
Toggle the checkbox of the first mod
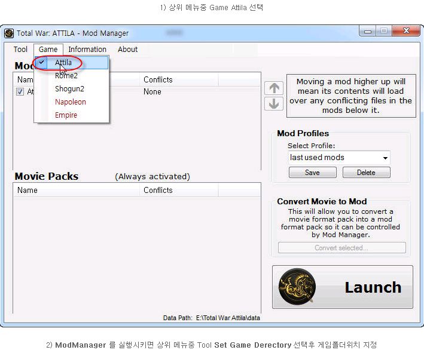[20, 91]
